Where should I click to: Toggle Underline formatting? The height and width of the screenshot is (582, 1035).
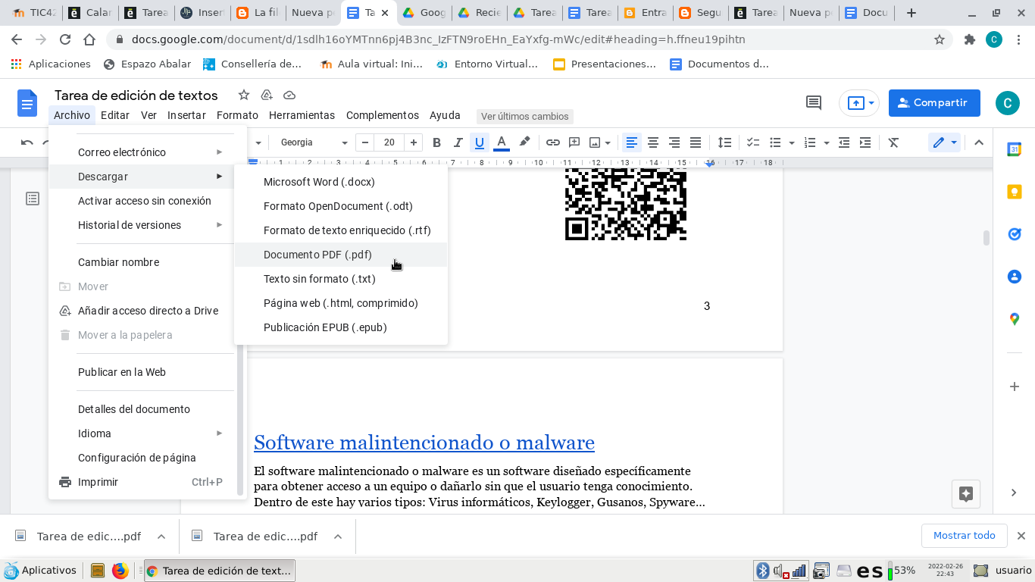pos(479,142)
